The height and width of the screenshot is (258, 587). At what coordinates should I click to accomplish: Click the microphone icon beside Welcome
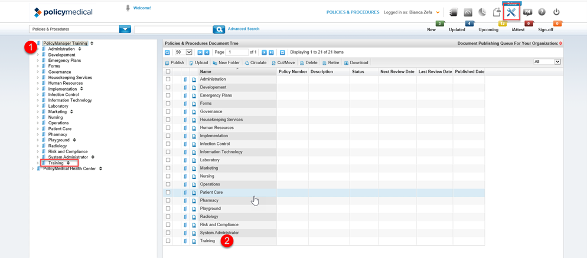pos(128,8)
